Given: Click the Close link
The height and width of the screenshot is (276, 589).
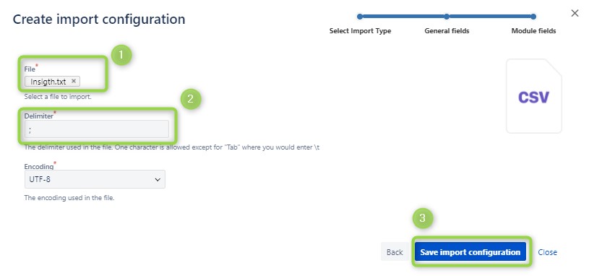Looking at the screenshot, I should 547,252.
